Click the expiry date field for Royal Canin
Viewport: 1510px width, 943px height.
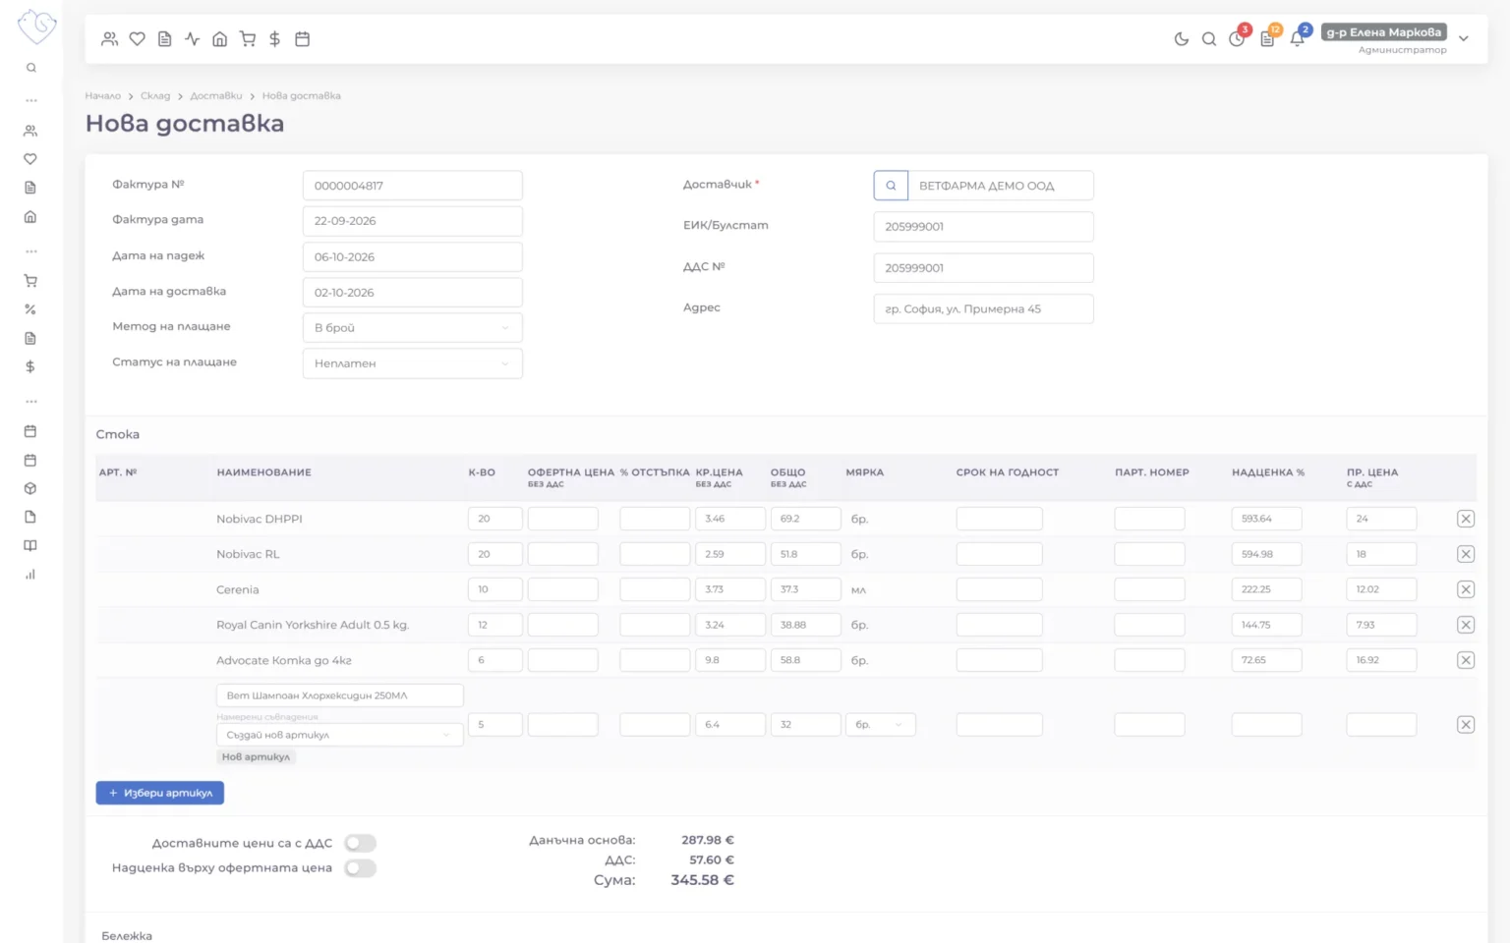(x=1000, y=625)
